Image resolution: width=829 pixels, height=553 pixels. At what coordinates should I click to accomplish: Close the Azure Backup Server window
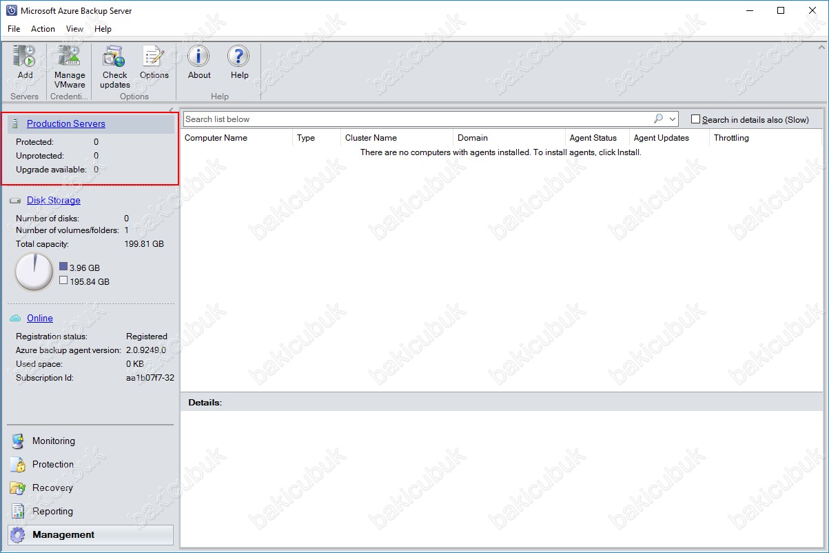[812, 10]
